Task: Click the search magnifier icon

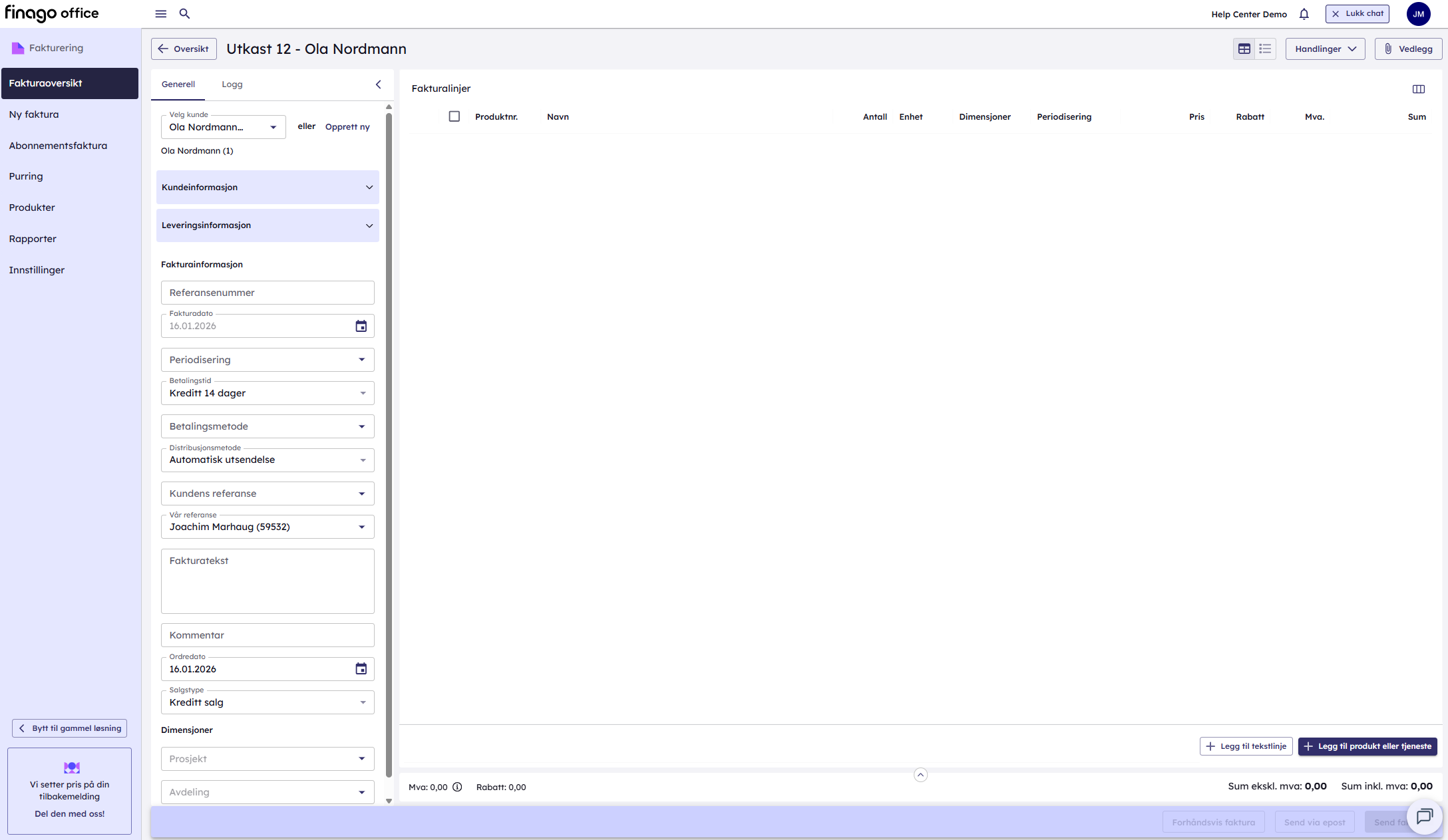Action: pos(185,14)
